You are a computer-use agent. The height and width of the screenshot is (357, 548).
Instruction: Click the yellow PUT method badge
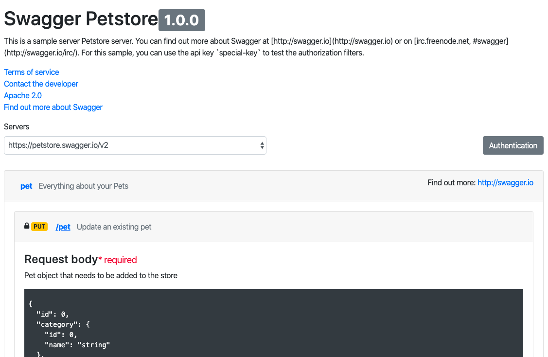point(39,227)
